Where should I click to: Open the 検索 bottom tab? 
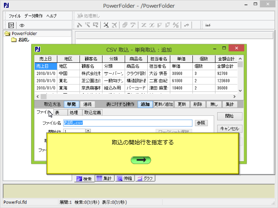pyautogui.click(x=84, y=179)
